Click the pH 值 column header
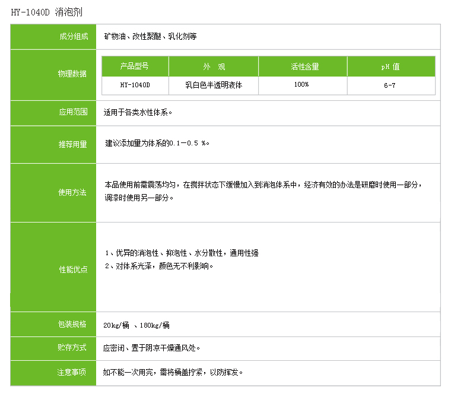 click(x=390, y=66)
